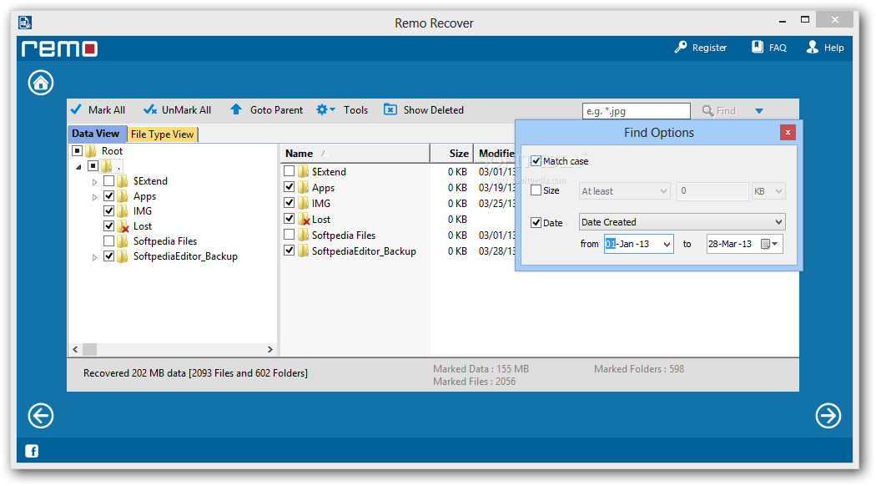Click the Apps folder icon in the file list

(x=304, y=187)
